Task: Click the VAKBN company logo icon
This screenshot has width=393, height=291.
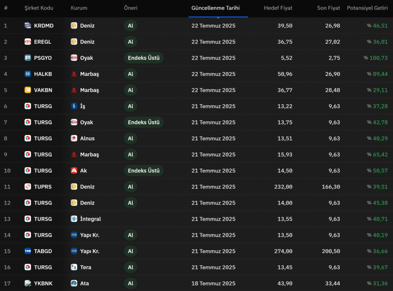Action: [28, 90]
